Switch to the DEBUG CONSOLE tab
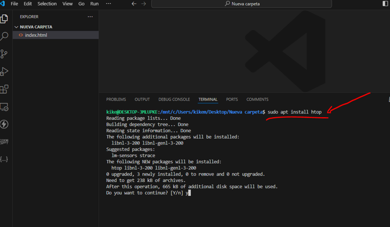 (x=174, y=100)
